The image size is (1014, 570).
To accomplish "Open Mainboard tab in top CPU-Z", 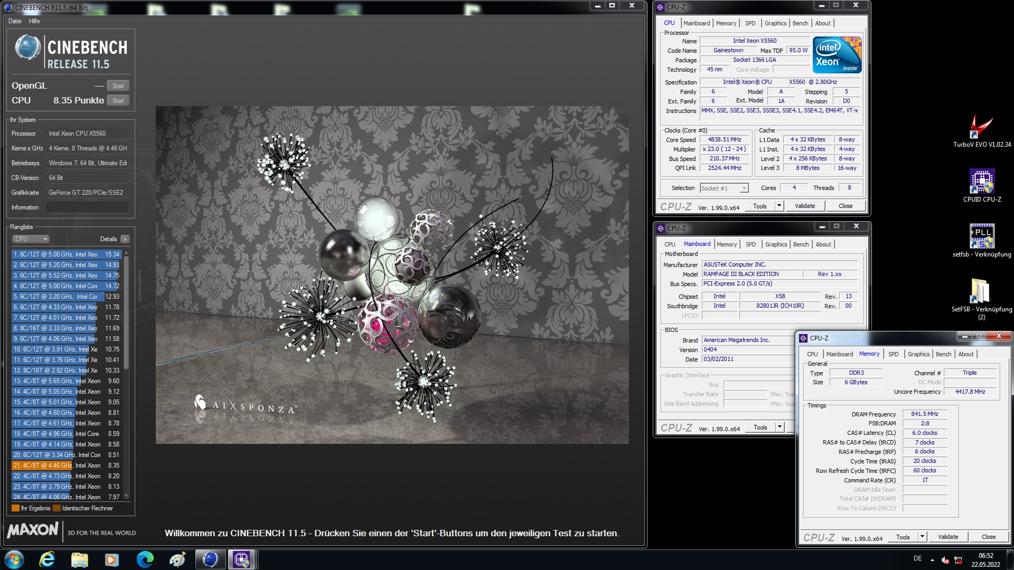I will [697, 23].
